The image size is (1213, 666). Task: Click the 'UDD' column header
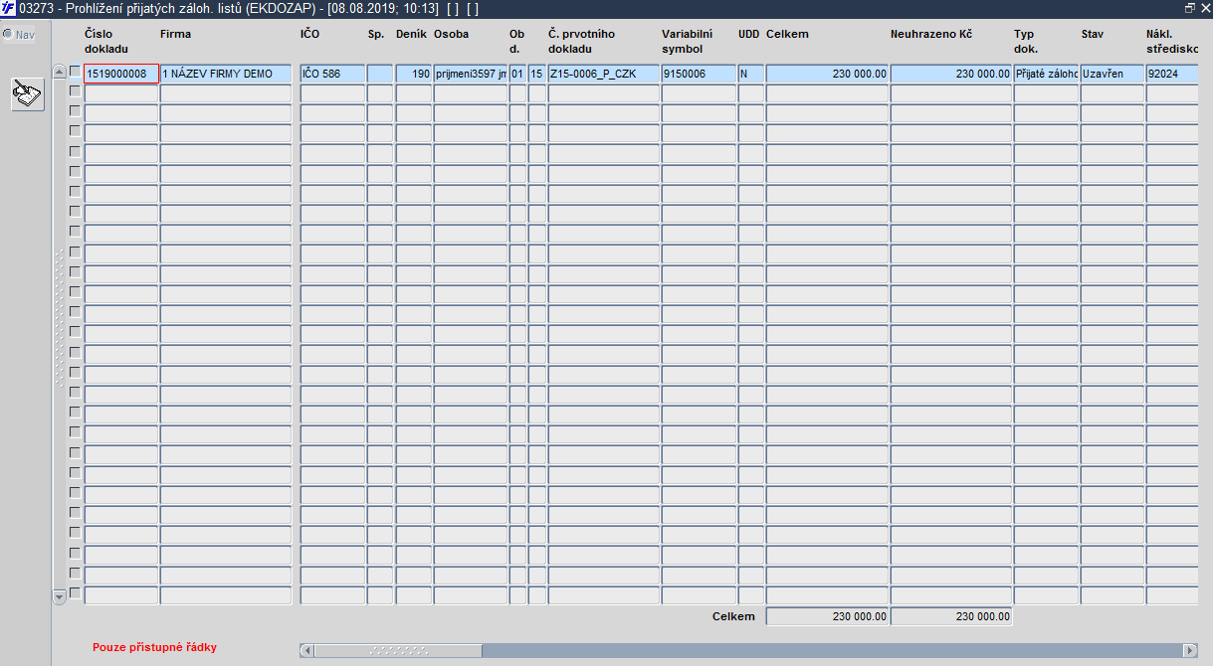748,34
